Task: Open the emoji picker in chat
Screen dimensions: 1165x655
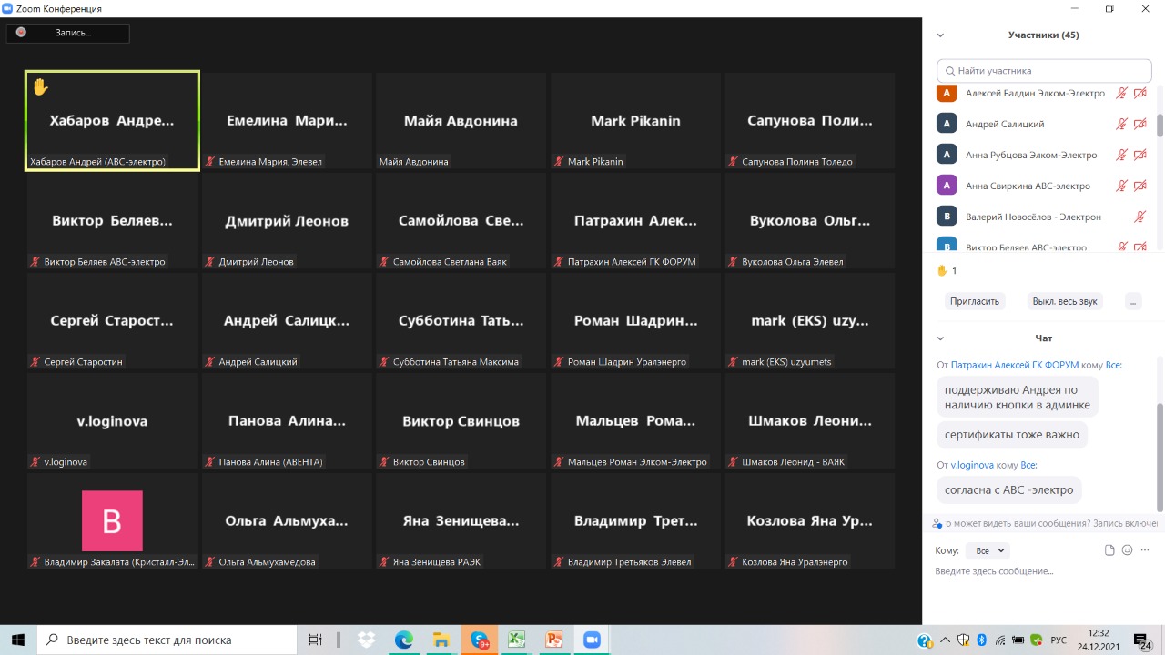Action: 1127,550
